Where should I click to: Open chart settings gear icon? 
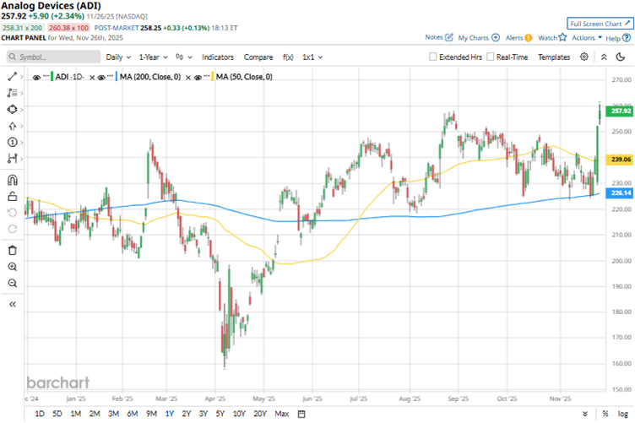point(586,57)
